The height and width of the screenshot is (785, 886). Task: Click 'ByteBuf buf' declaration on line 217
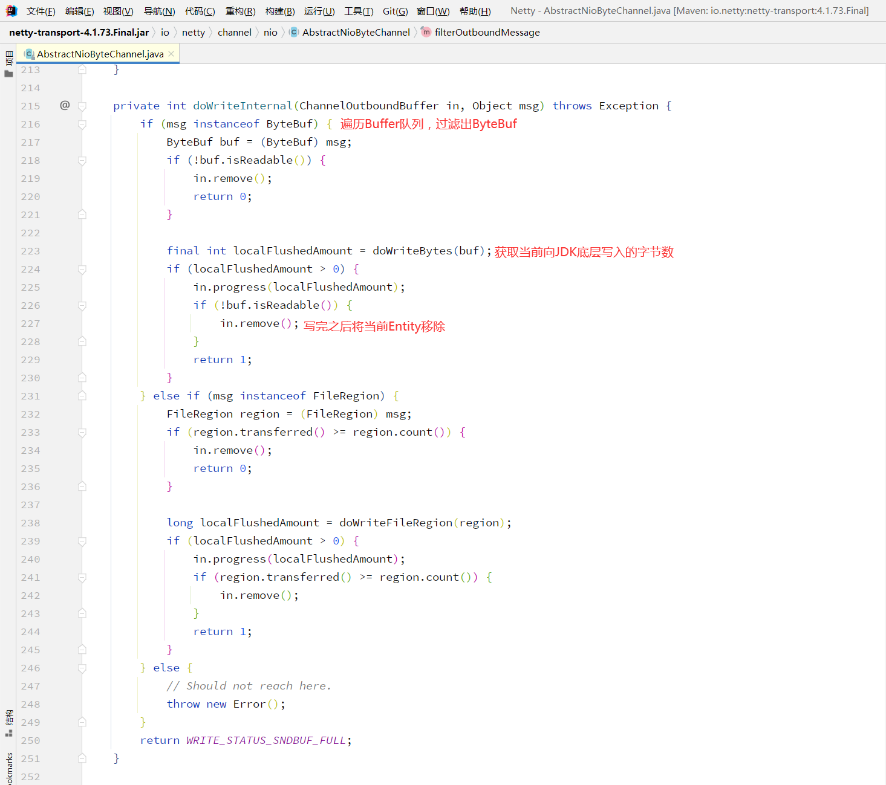point(203,142)
